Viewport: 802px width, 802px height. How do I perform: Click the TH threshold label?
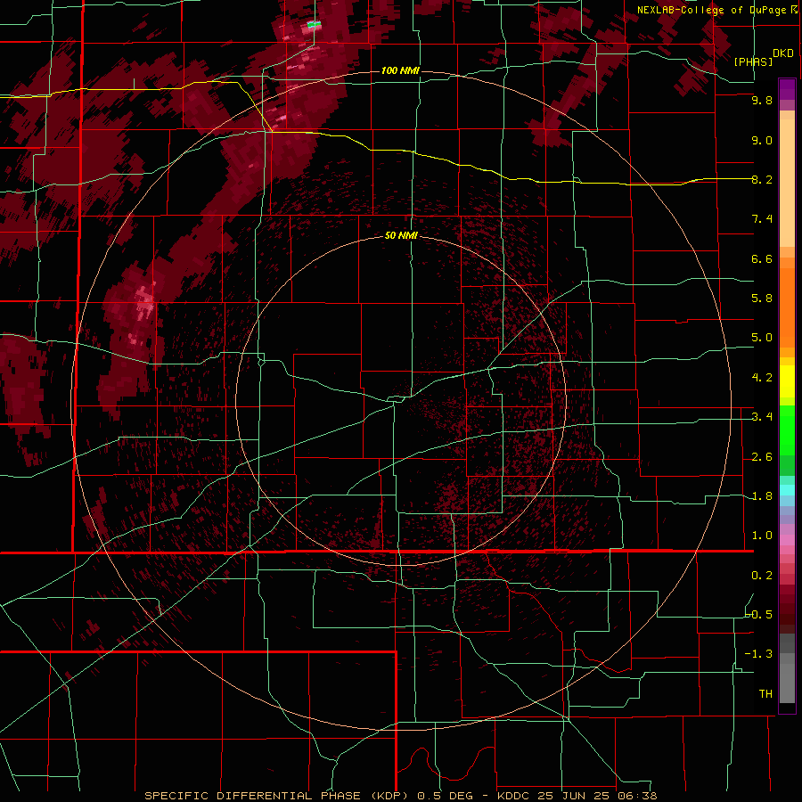tap(765, 694)
